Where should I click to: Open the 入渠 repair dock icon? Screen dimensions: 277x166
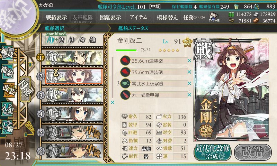click(x=7, y=109)
